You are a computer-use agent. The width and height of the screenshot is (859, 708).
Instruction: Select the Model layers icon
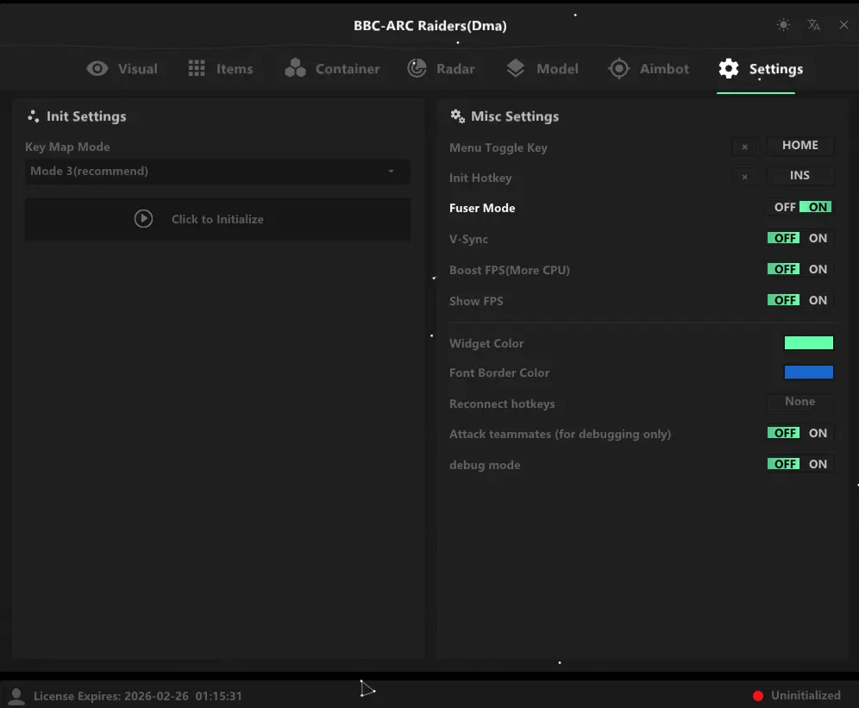pyautogui.click(x=517, y=68)
